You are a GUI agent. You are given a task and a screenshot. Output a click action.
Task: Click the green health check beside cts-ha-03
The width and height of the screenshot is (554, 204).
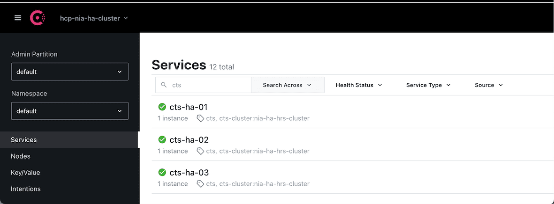pos(162,172)
